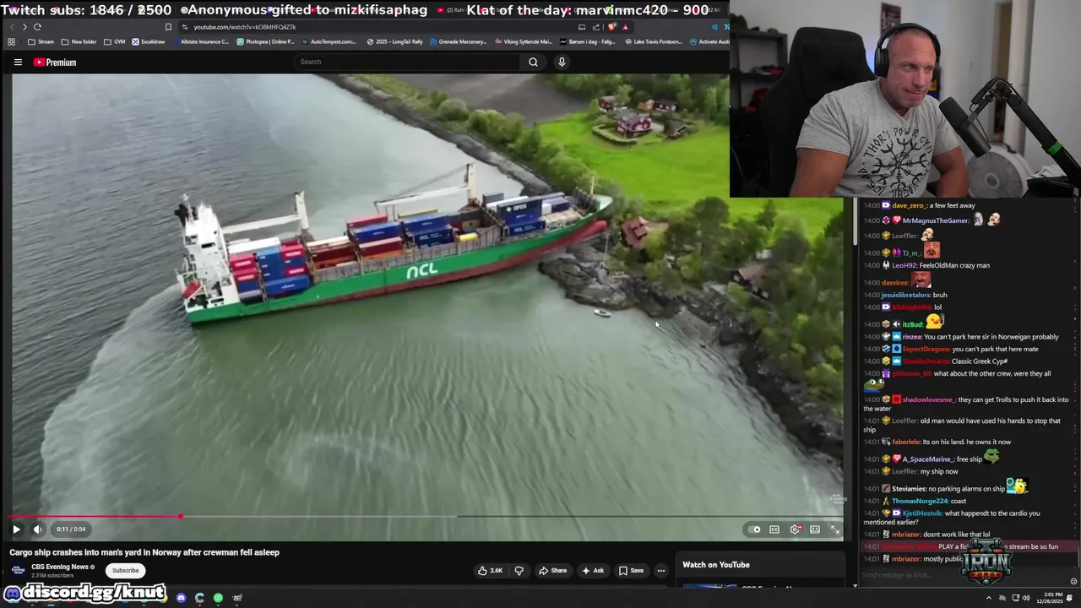This screenshot has height=608, width=1081.
Task: Open the Stream bookmark folder
Action: pos(41,41)
